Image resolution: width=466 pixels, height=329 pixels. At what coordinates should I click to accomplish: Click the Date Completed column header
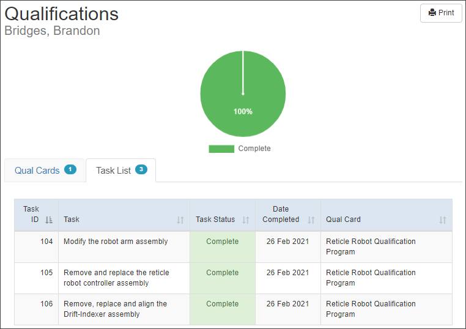coord(281,214)
